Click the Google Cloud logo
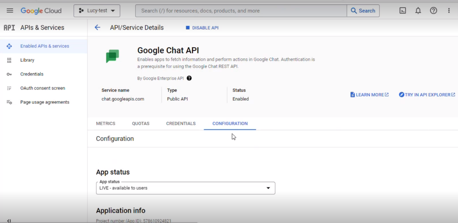The width and height of the screenshot is (458, 223). click(x=41, y=11)
